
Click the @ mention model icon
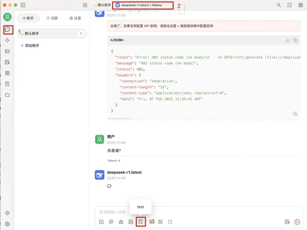tap(111, 222)
